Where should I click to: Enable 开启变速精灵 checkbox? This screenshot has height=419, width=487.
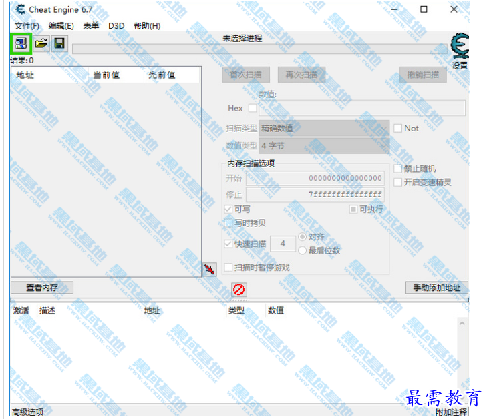coord(398,182)
